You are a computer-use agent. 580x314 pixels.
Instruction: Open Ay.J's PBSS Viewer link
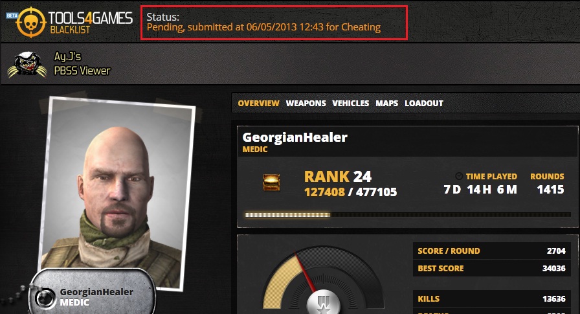(82, 63)
